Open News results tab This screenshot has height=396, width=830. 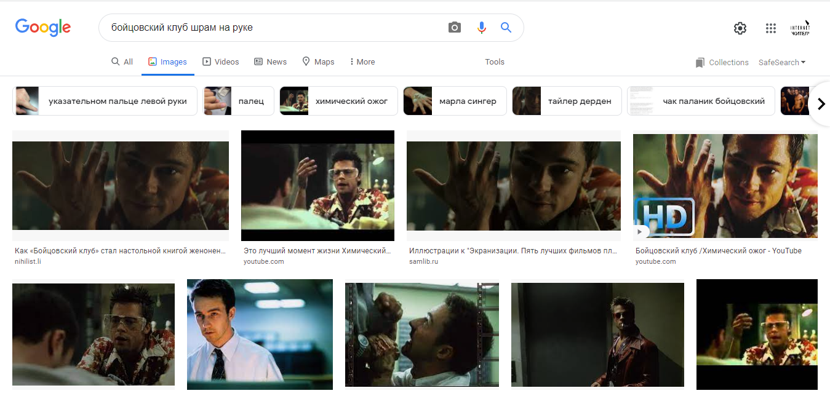pyautogui.click(x=270, y=61)
